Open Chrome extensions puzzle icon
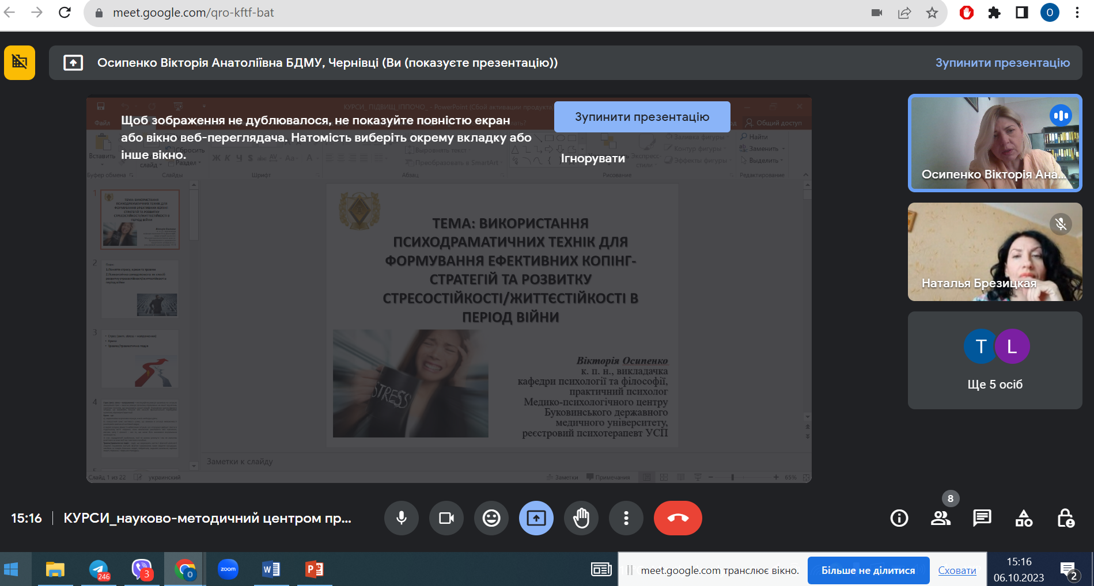Viewport: 1094px width, 586px height. tap(994, 13)
